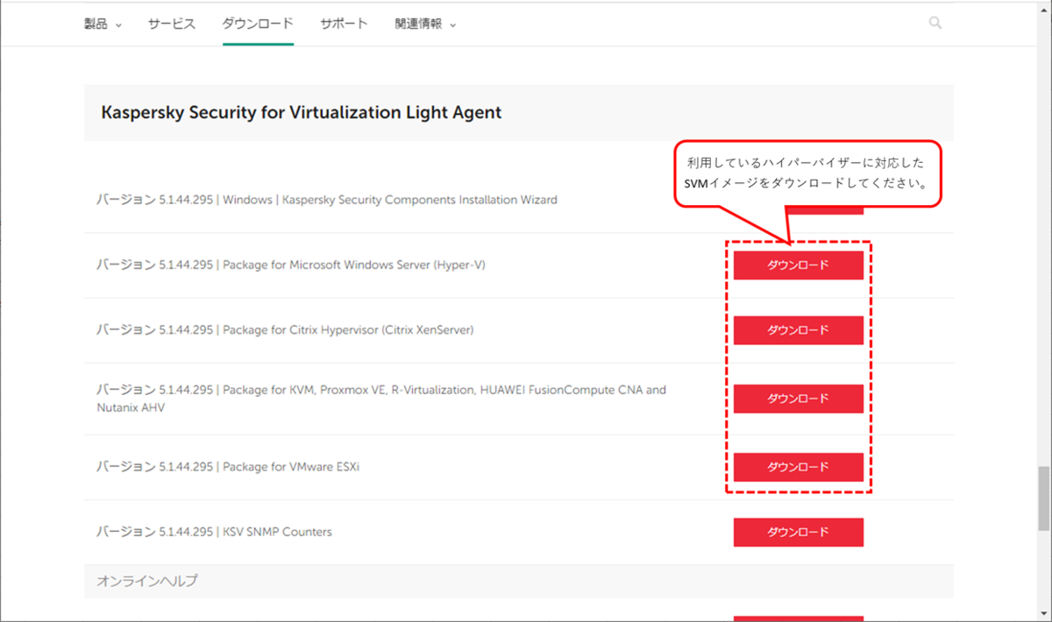The image size is (1052, 622).
Task: Open the 製品 dropdown menu
Action: [x=103, y=25]
